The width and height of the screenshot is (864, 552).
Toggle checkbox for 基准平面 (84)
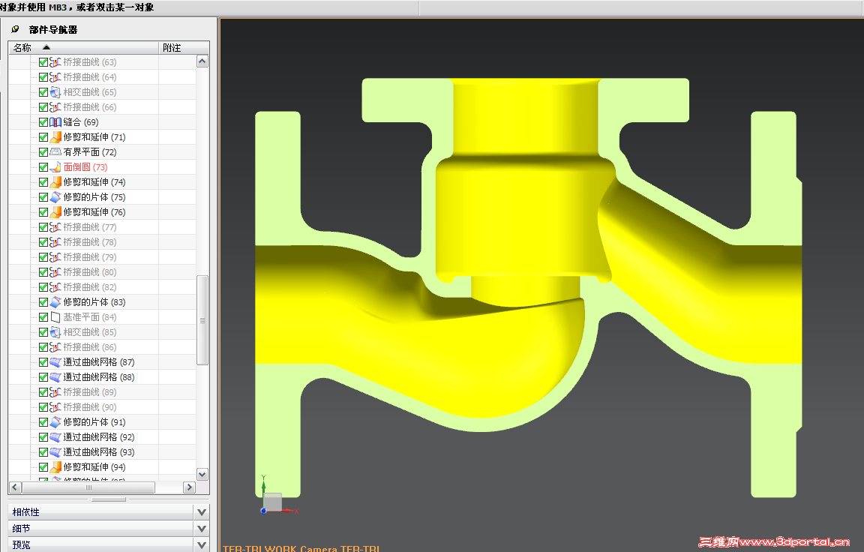point(43,317)
